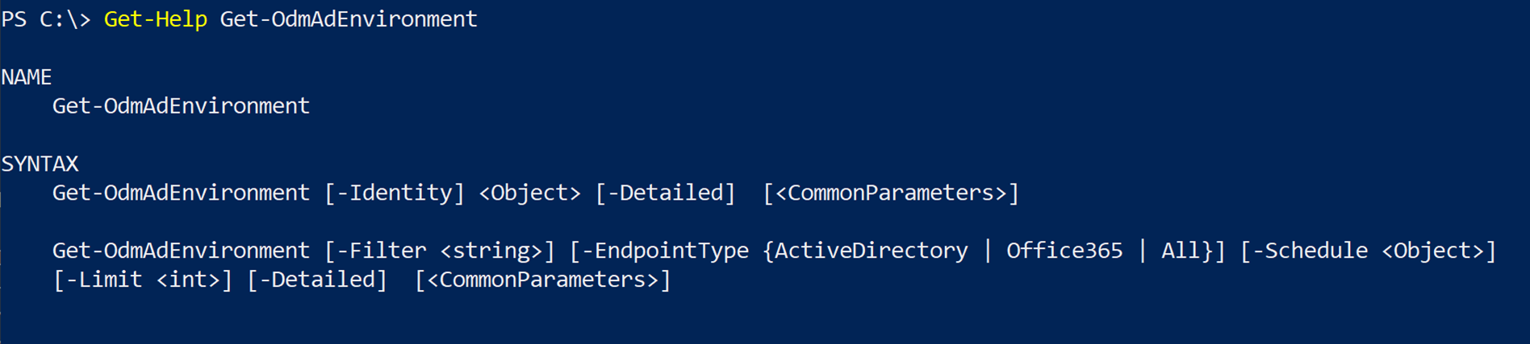
Task: Click <Object> after the -Identity parameter
Action: 529,193
